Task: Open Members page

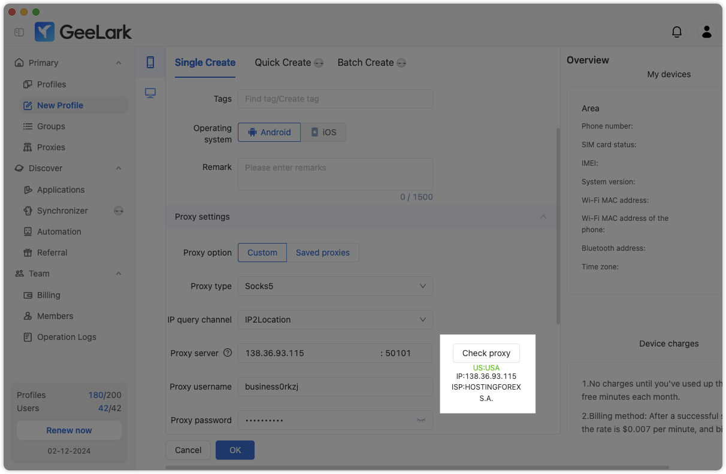Action: point(55,316)
